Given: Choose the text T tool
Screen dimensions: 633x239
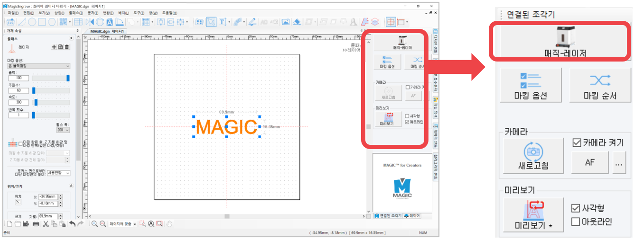Looking at the screenshot, I should pos(223,22).
